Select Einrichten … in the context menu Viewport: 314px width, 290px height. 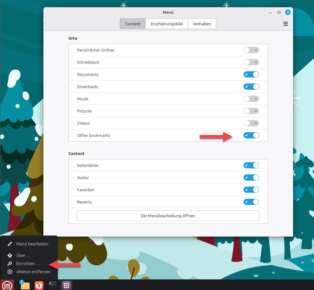(x=28, y=263)
